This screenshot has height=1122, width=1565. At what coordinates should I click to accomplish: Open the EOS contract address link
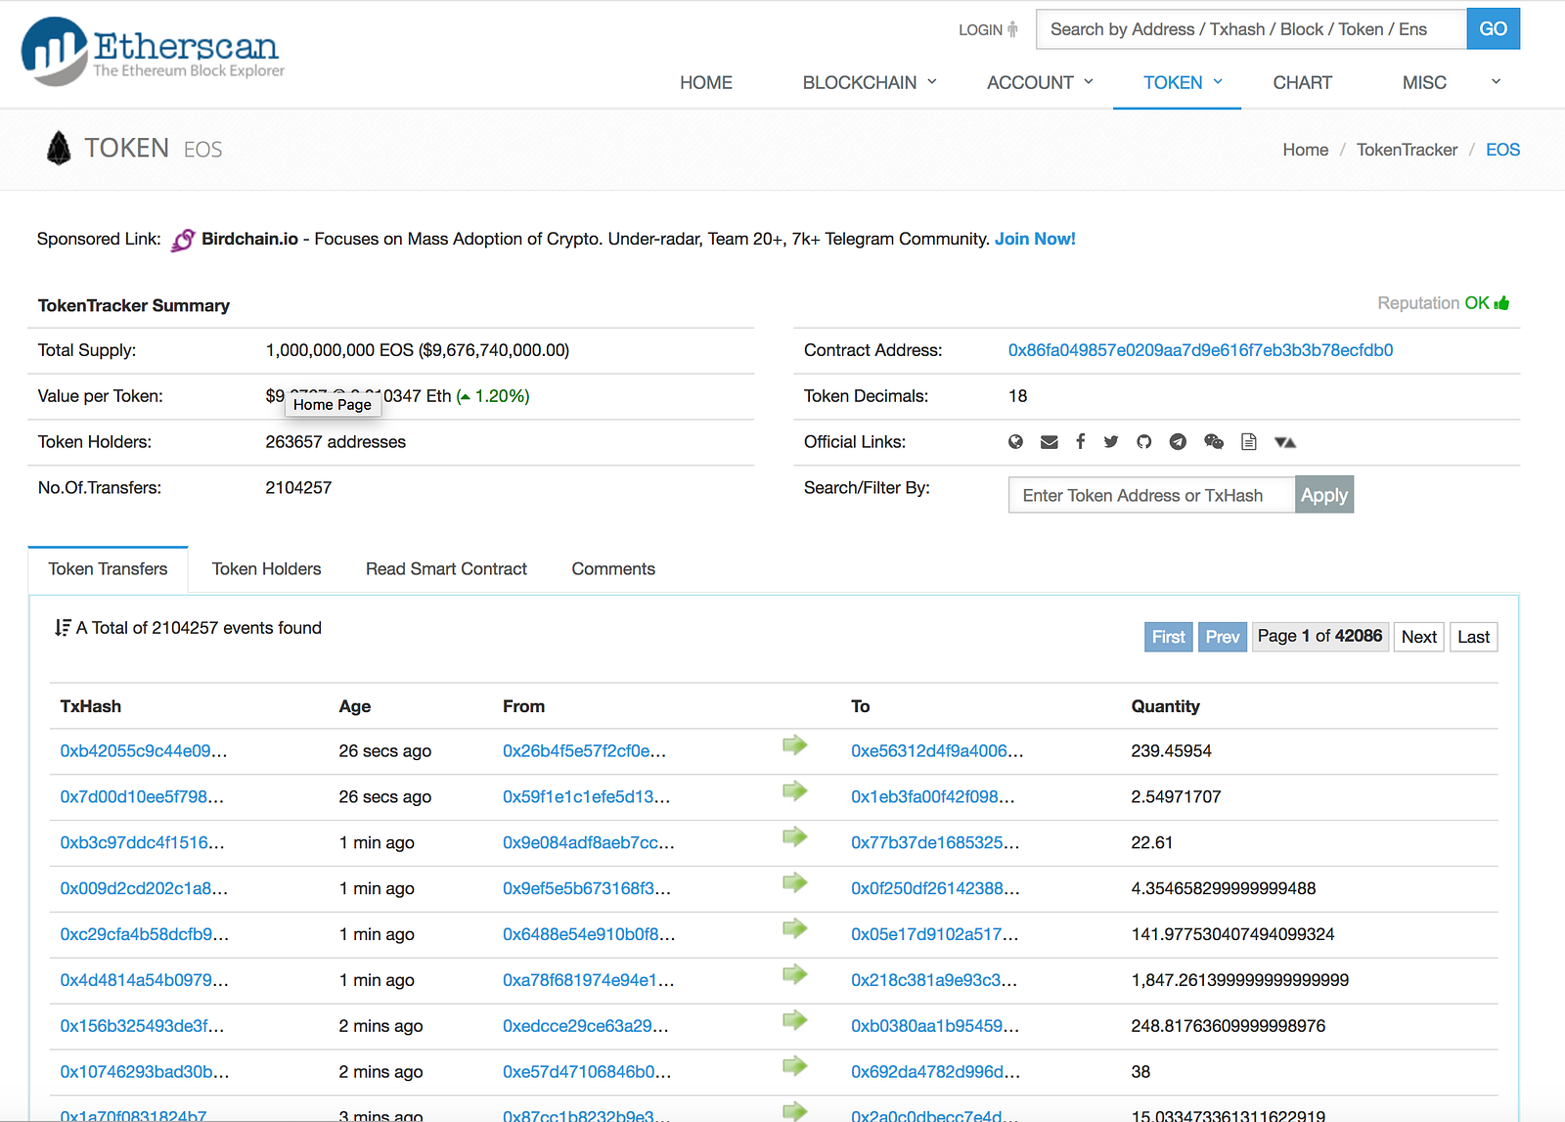[x=1200, y=350]
